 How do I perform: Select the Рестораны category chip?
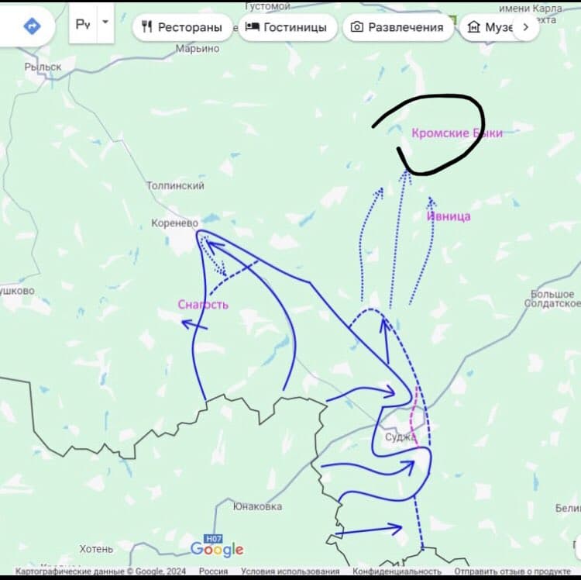coord(182,27)
